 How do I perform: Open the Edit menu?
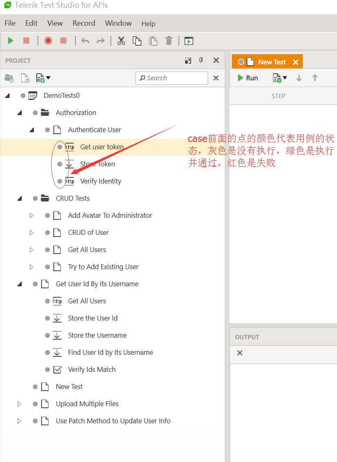click(31, 23)
